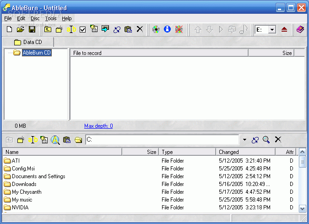This screenshot has width=309, height=224.
Task: Sort file browser by Changed column
Action: pos(245,152)
